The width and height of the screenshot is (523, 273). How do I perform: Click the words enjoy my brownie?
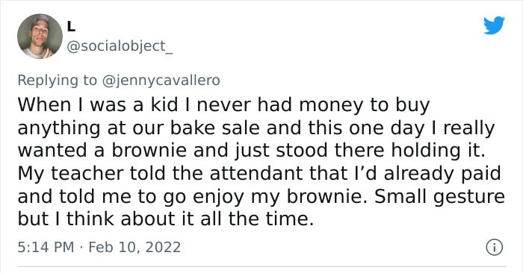click(280, 197)
